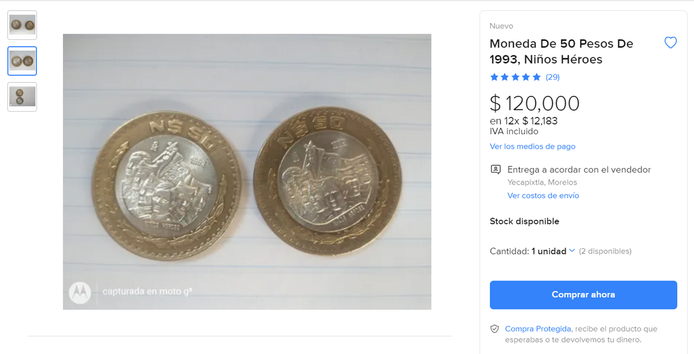Click the $120,000 price text

[x=534, y=104]
